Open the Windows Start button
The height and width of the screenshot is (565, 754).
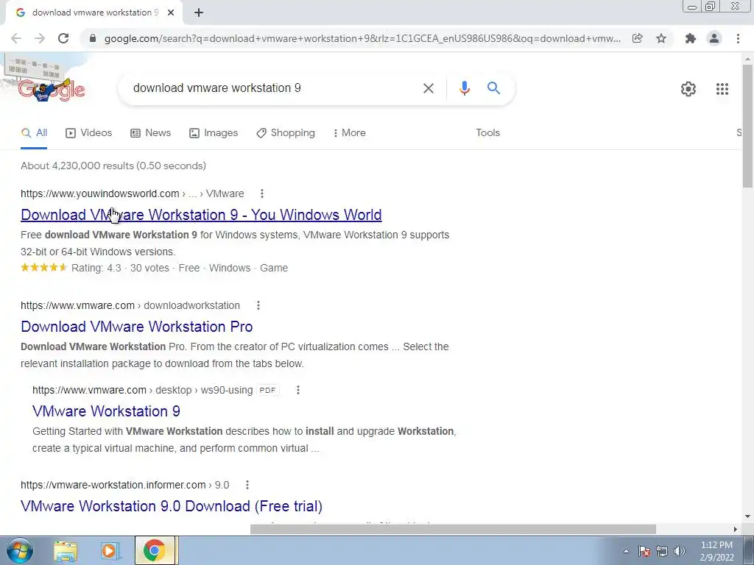(x=19, y=550)
